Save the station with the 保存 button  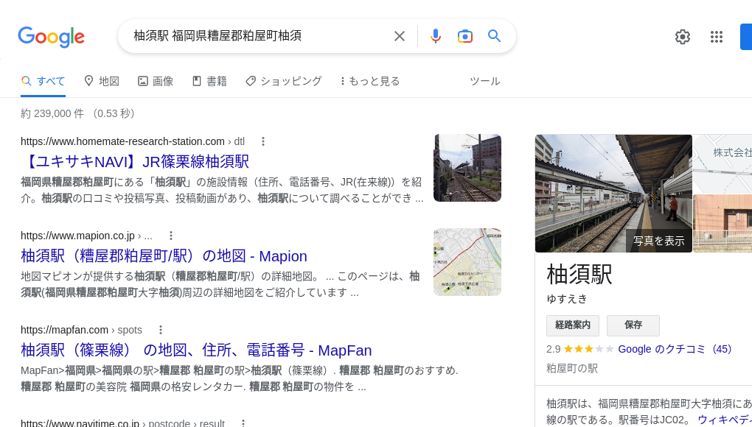(x=633, y=325)
